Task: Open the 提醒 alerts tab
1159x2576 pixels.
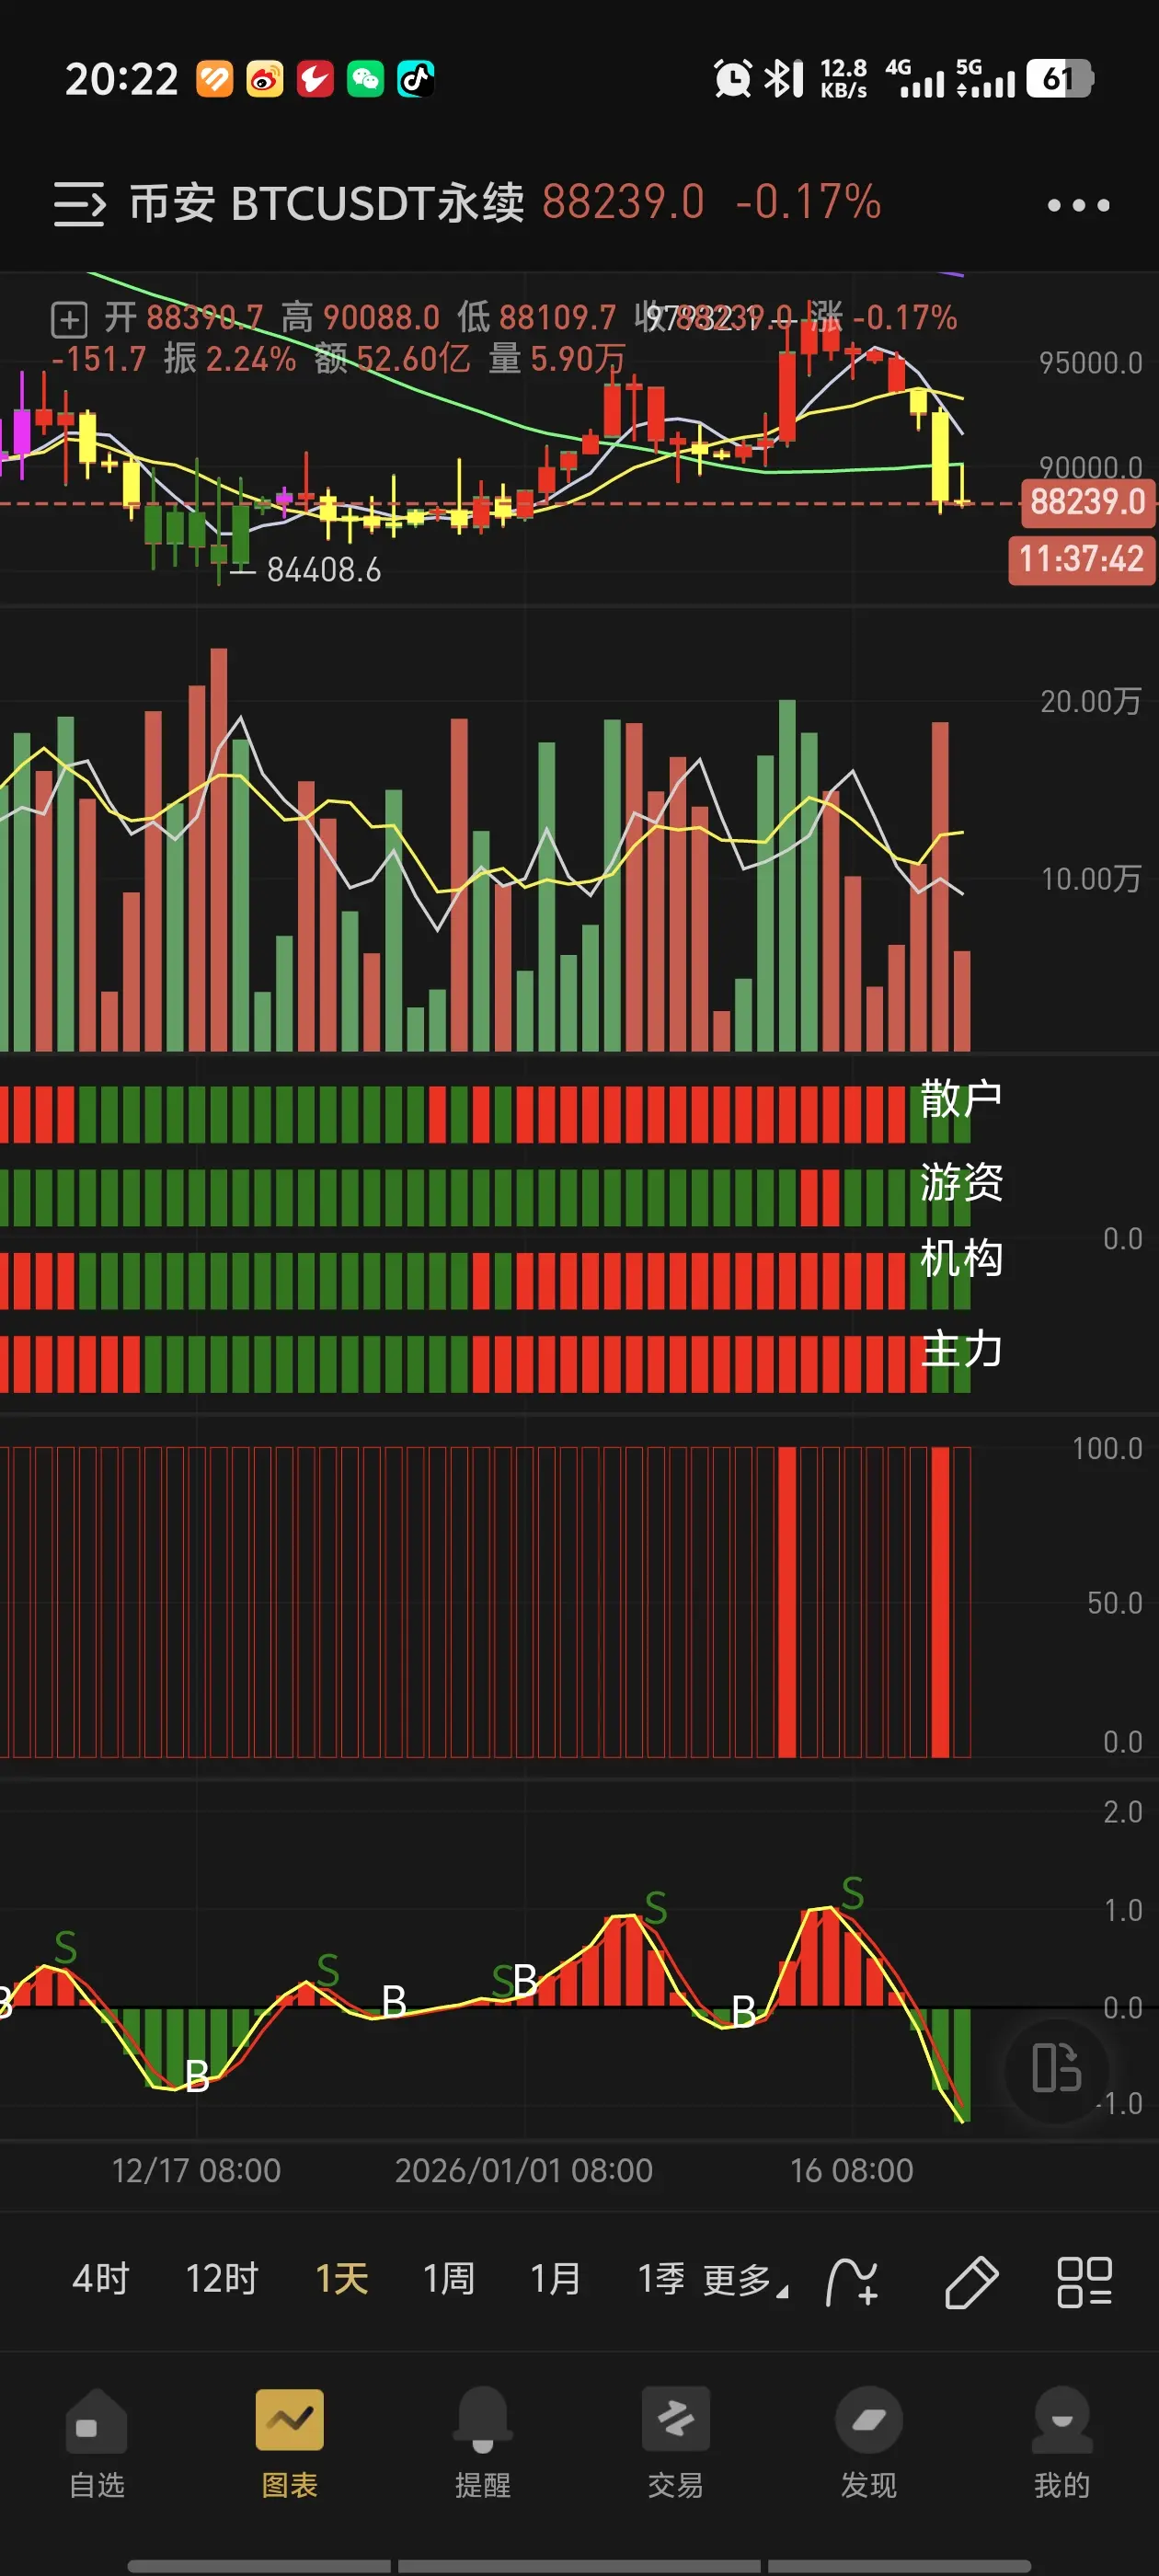Action: click(x=483, y=2441)
